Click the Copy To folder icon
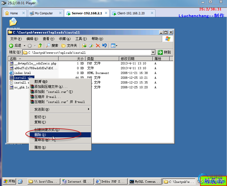This screenshot has height=186, width=227. 91,46
